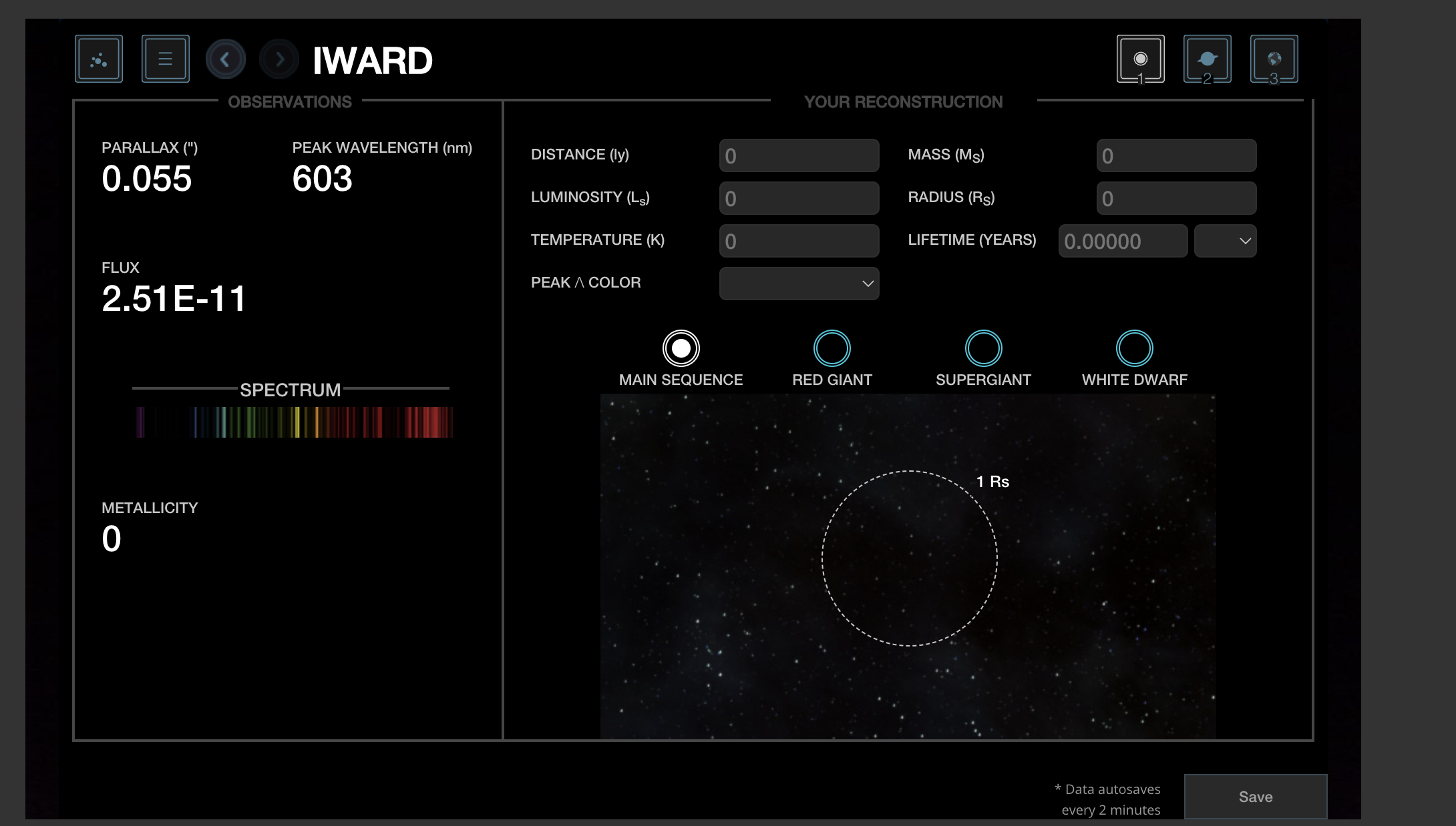Click the OBSERVATIONS section header
This screenshot has width=1456, height=826.
click(x=291, y=102)
